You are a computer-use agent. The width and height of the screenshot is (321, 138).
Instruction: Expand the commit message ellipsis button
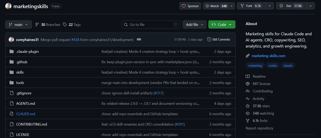[x=139, y=40]
